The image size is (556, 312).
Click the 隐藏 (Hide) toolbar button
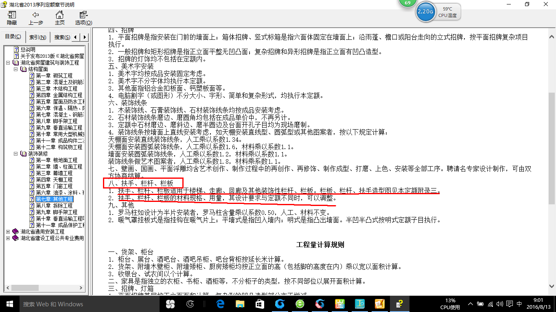[x=12, y=18]
